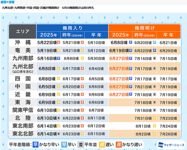The width and height of the screenshot is (187, 150).
Task: Click the 早い light blue legend icon
Action: click(64, 144)
